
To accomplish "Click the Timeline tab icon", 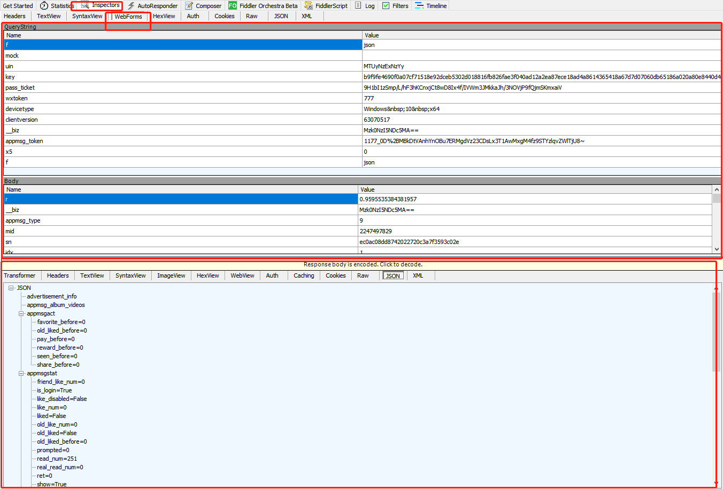I will point(420,6).
